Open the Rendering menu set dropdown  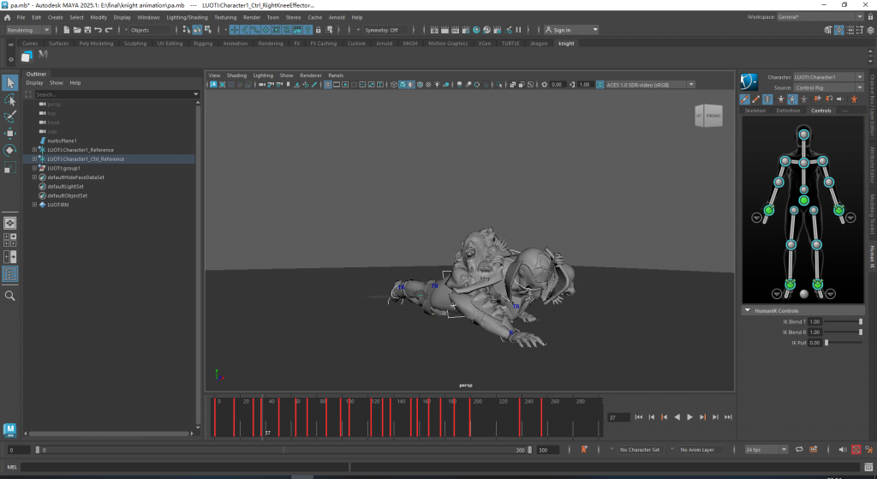click(x=28, y=30)
